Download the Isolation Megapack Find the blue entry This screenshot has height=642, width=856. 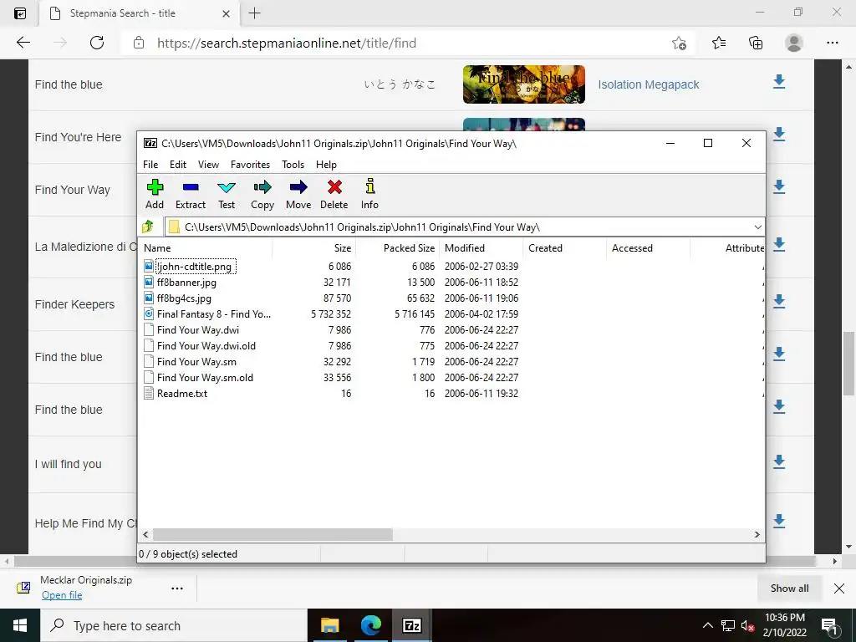click(x=779, y=82)
